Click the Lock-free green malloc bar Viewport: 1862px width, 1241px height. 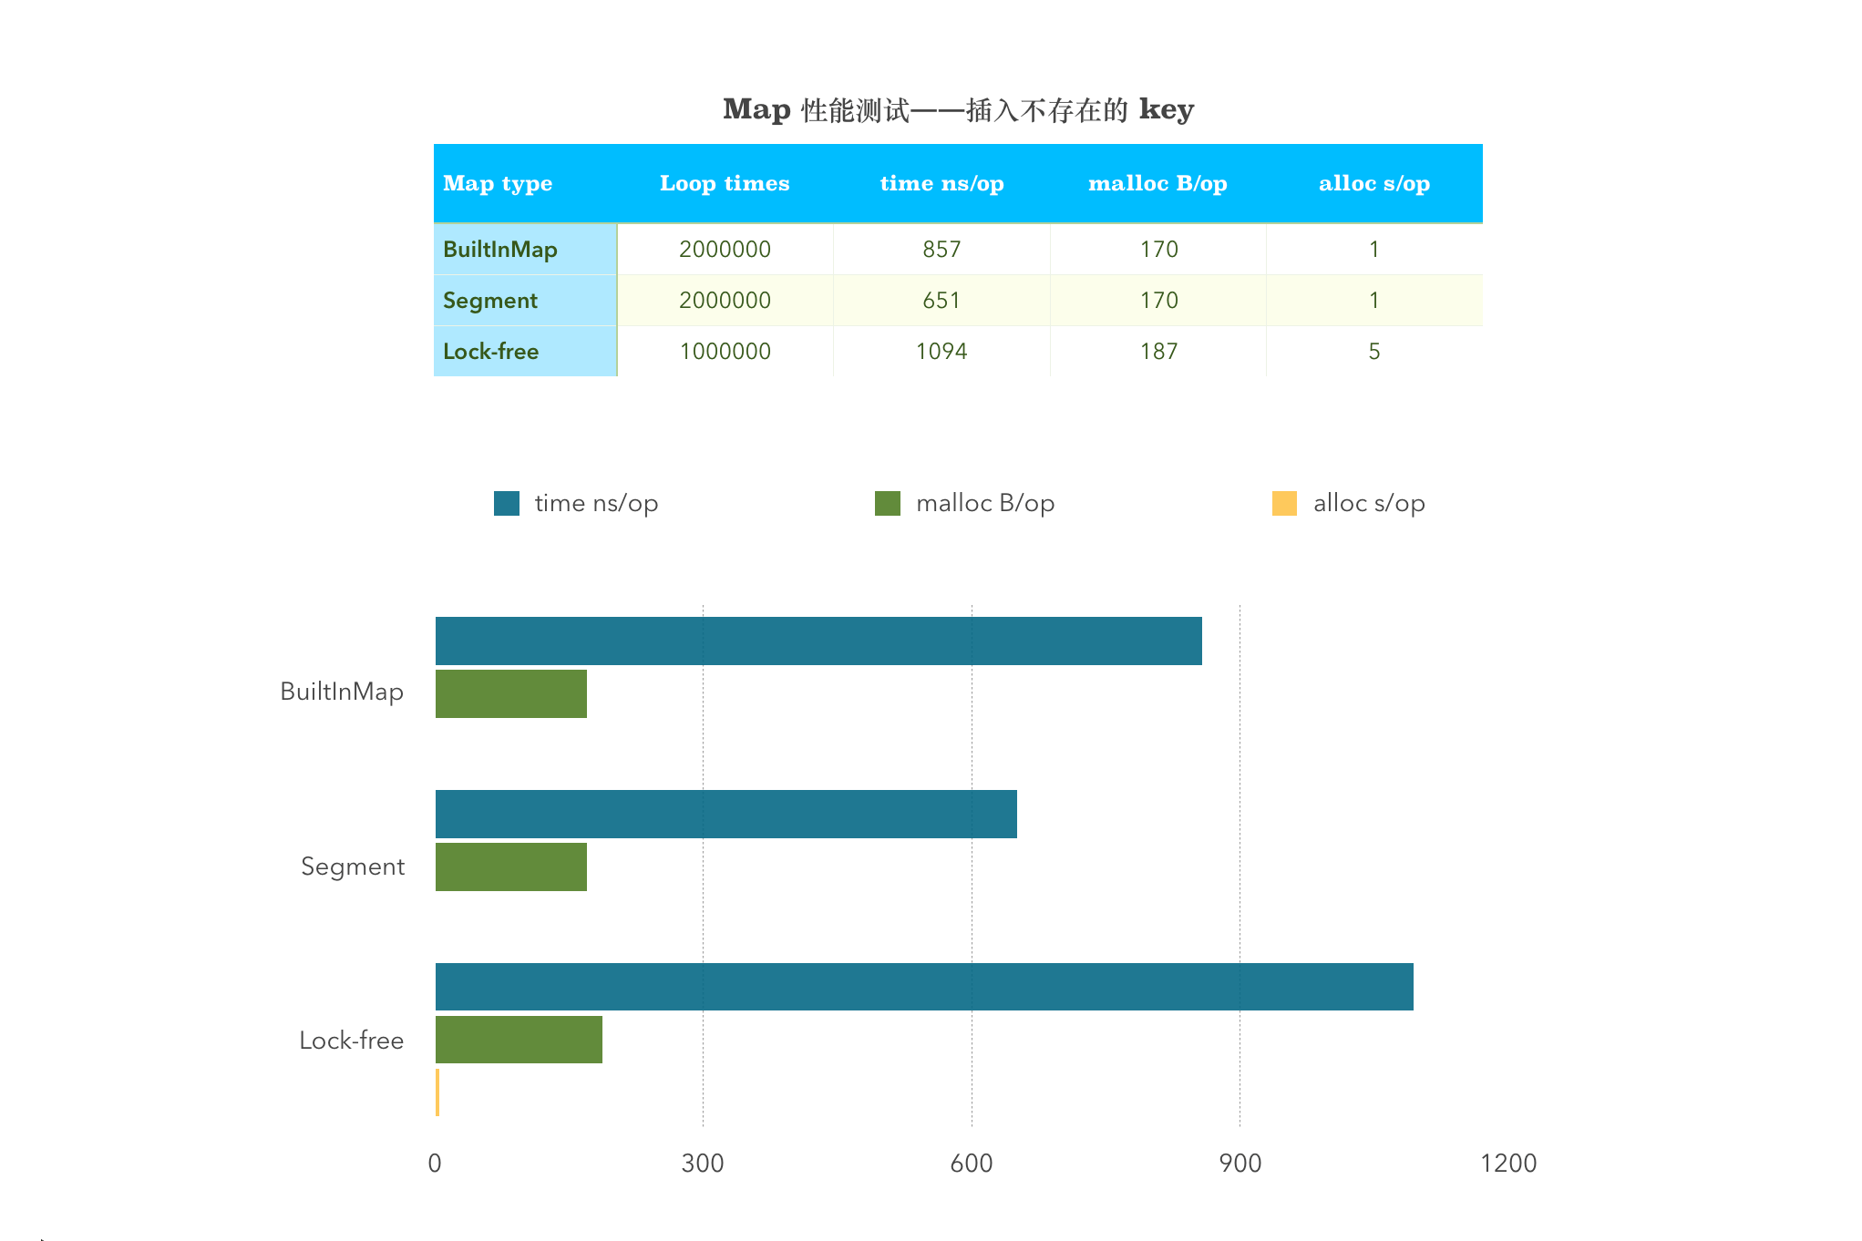coord(519,1040)
